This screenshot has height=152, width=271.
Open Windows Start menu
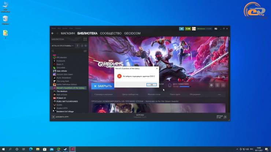point(3,149)
